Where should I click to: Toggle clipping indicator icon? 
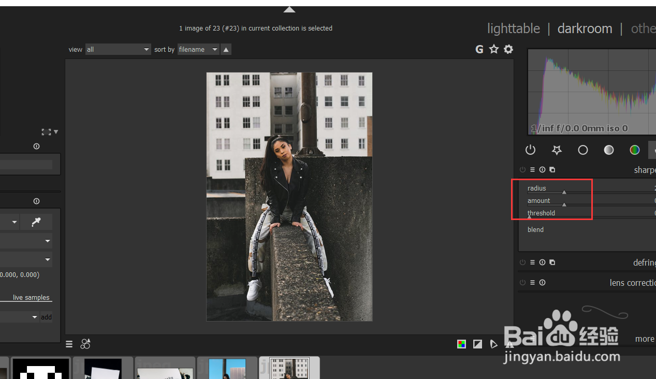coord(477,344)
